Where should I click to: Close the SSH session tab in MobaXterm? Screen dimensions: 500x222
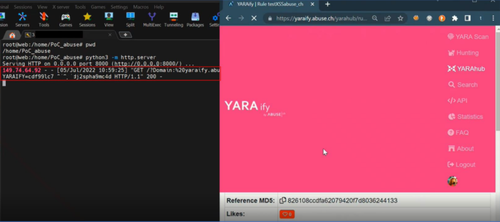pos(110,35)
